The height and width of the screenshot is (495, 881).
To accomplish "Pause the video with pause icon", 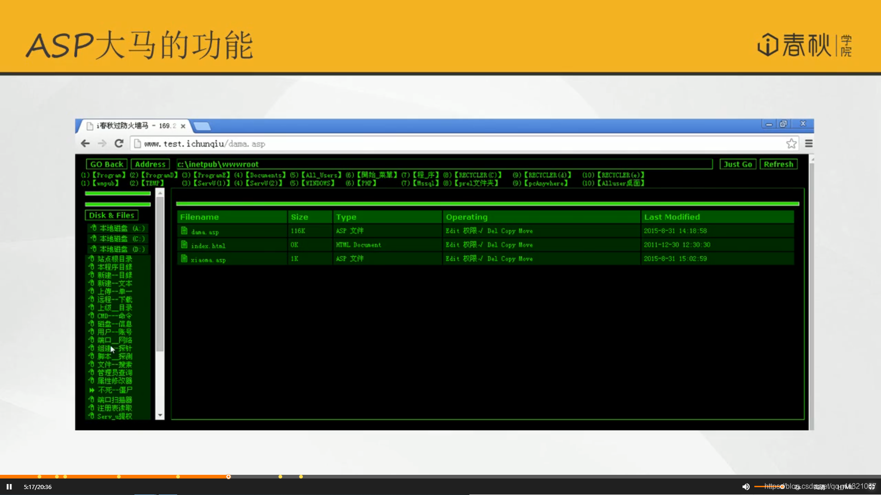I will pyautogui.click(x=9, y=487).
